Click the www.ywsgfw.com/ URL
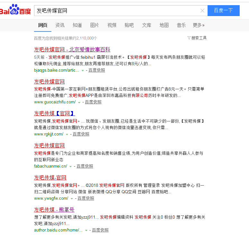Viewport: 249px width, 235px height. pos(51,198)
